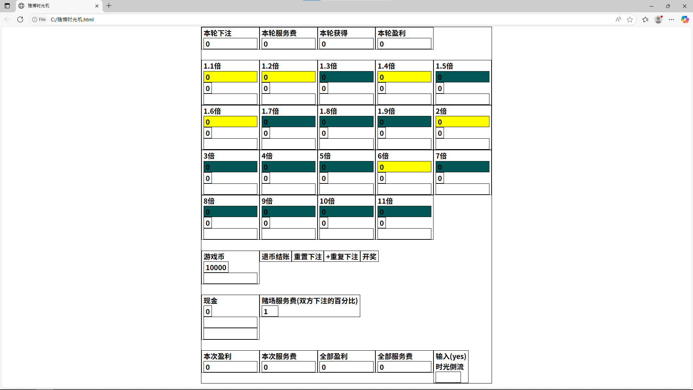
Task: Click the 赌场服务费 percentage input
Action: (x=270, y=312)
